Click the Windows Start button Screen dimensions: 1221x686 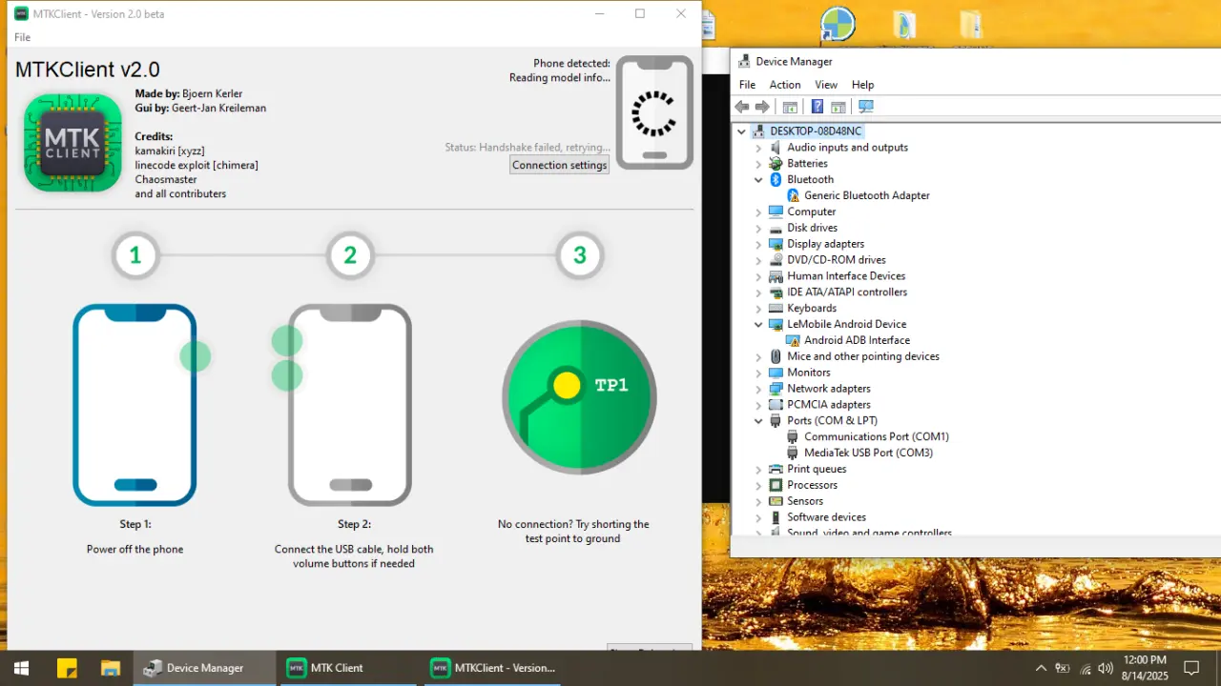pyautogui.click(x=21, y=668)
